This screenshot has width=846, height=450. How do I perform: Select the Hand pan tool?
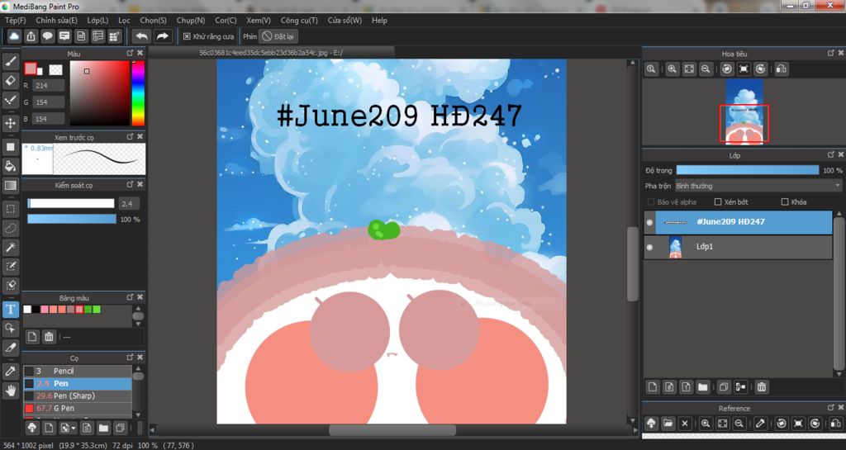pyautogui.click(x=10, y=391)
